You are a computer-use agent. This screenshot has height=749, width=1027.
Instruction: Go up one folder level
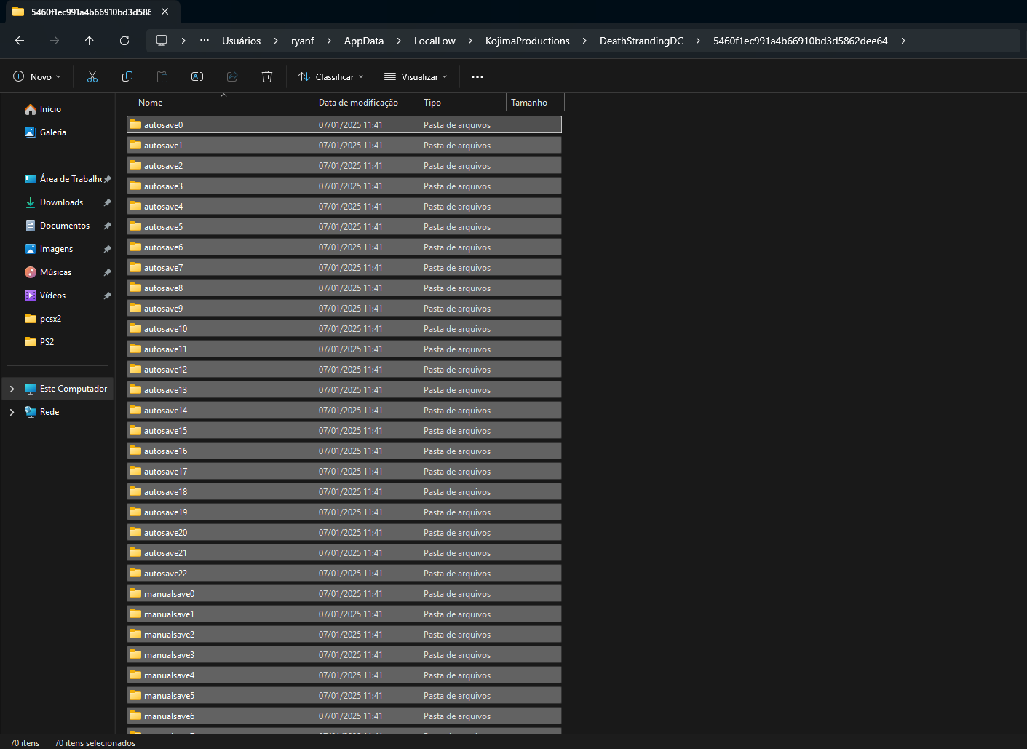[x=90, y=41]
